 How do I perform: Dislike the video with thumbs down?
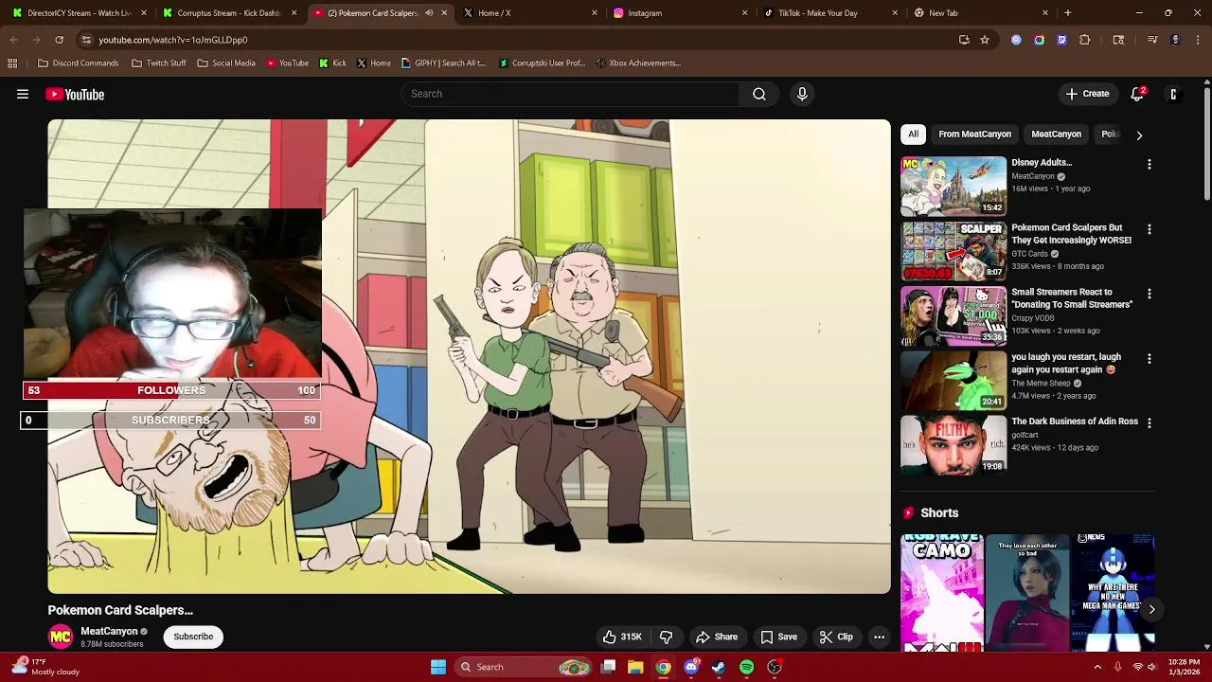[666, 637]
